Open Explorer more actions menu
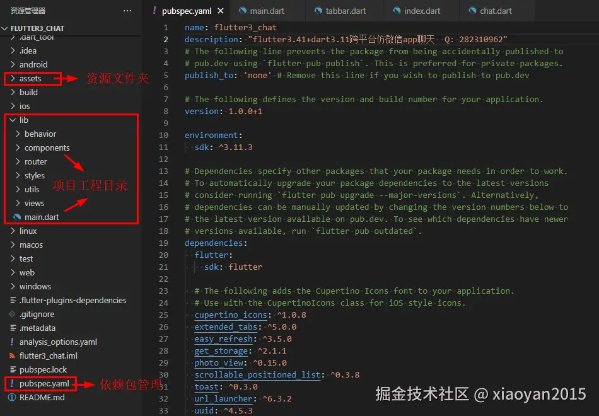 pos(127,10)
